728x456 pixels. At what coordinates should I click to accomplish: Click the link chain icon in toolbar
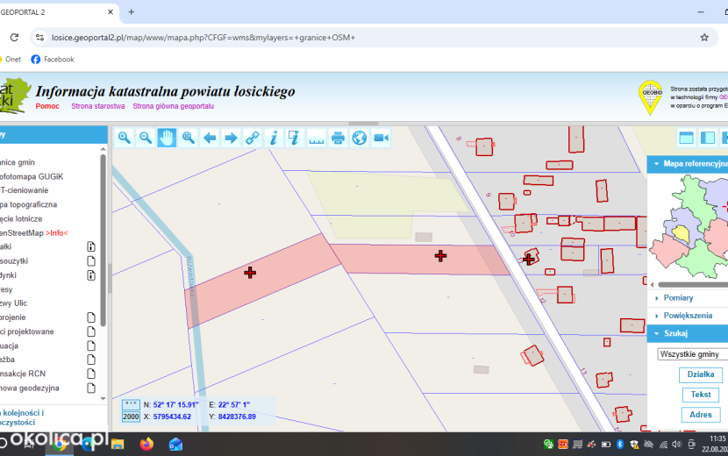(x=252, y=138)
